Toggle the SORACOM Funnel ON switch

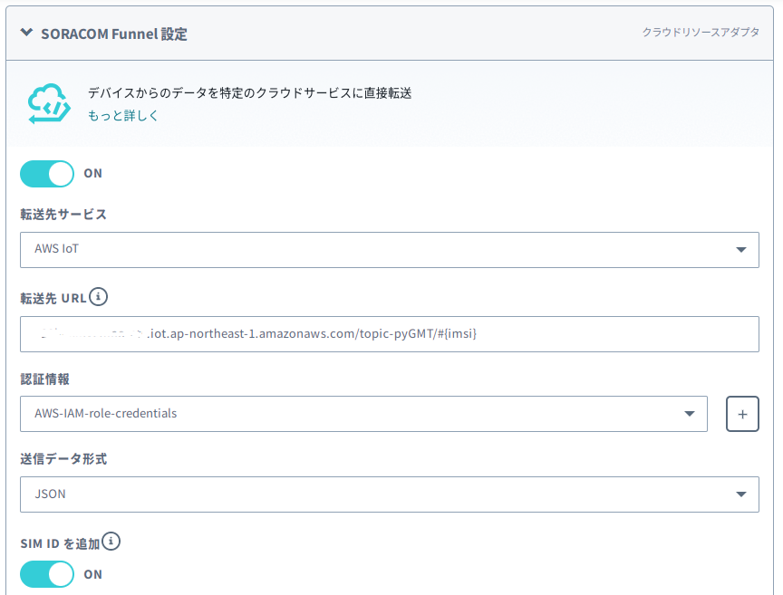[x=47, y=174]
